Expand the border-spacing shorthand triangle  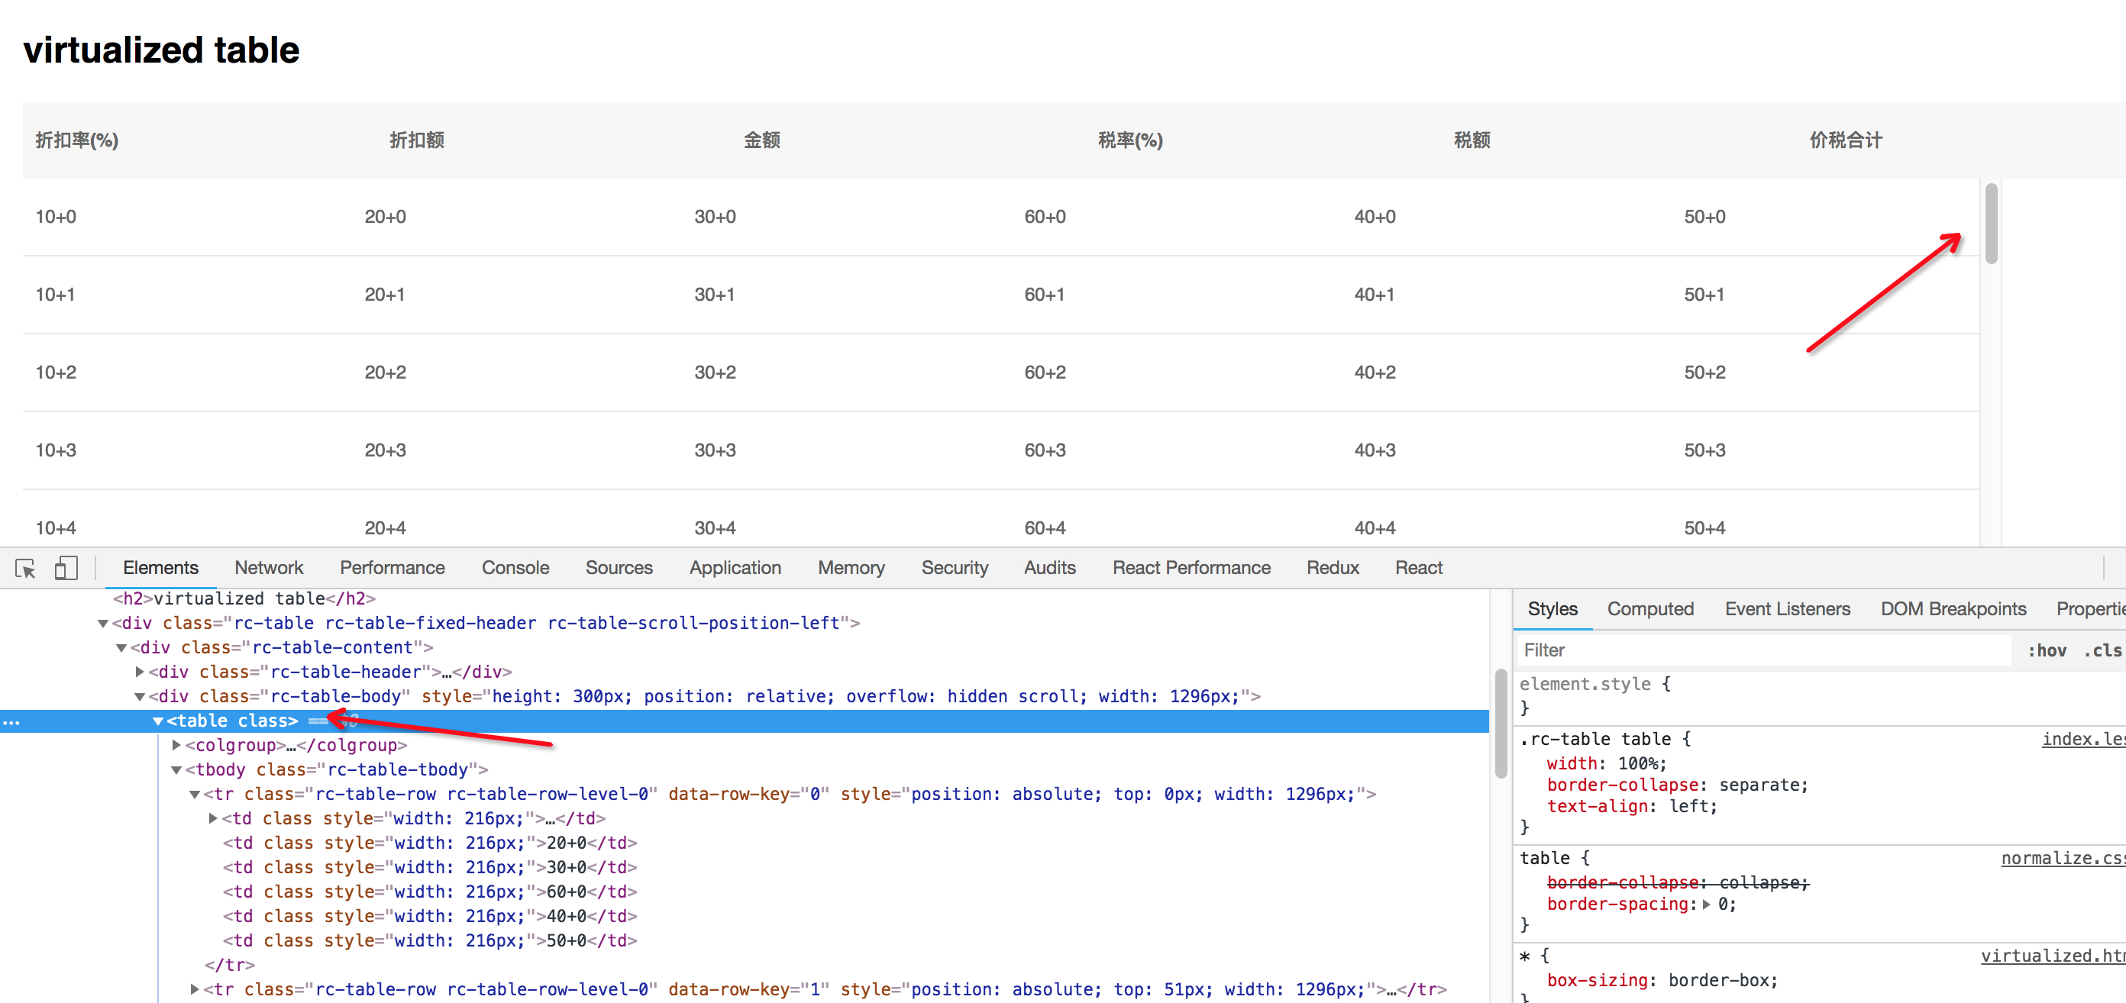point(1706,904)
